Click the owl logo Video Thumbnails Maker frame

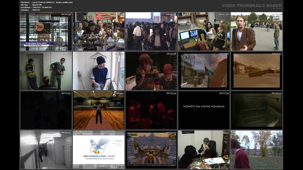point(99,150)
